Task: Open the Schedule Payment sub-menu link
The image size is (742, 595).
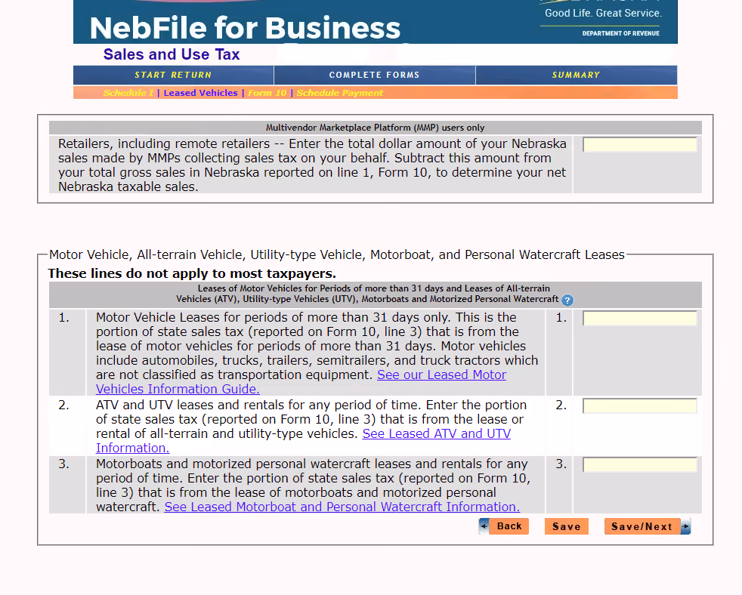Action: point(340,93)
